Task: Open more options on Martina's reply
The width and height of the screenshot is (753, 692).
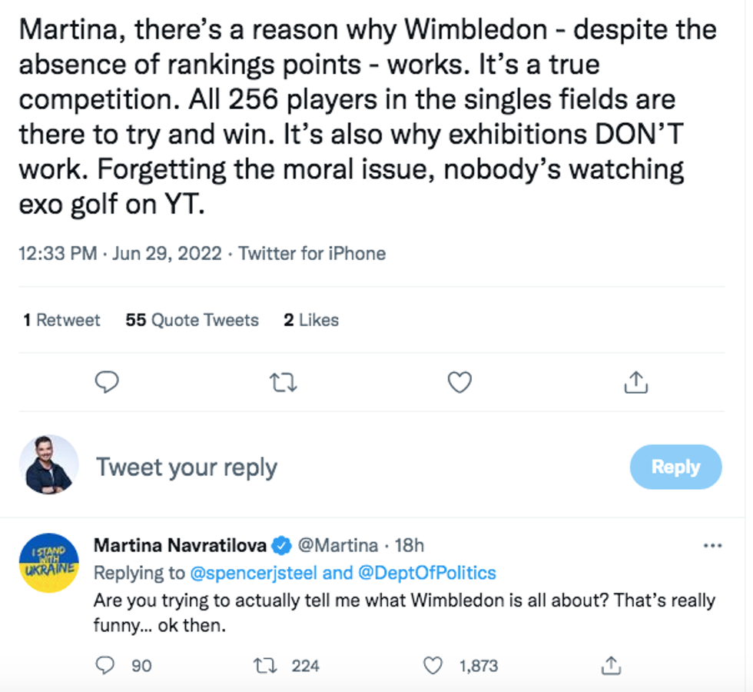Action: coord(712,546)
